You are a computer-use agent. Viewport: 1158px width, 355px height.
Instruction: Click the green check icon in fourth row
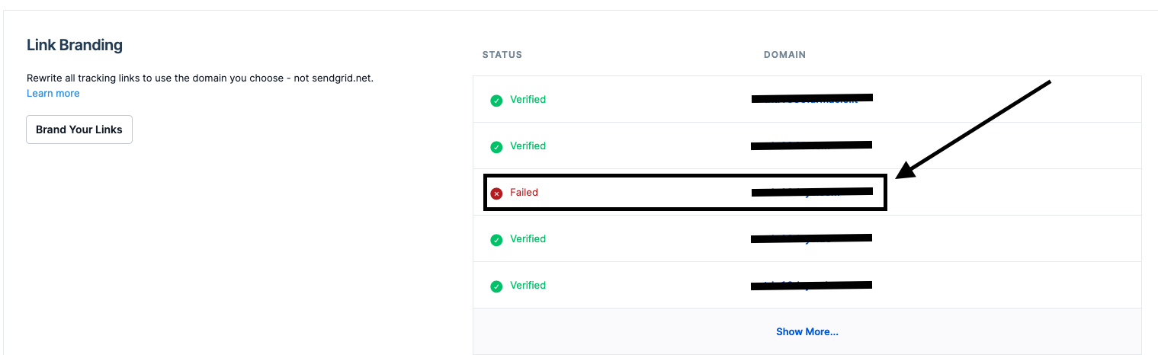(x=496, y=240)
